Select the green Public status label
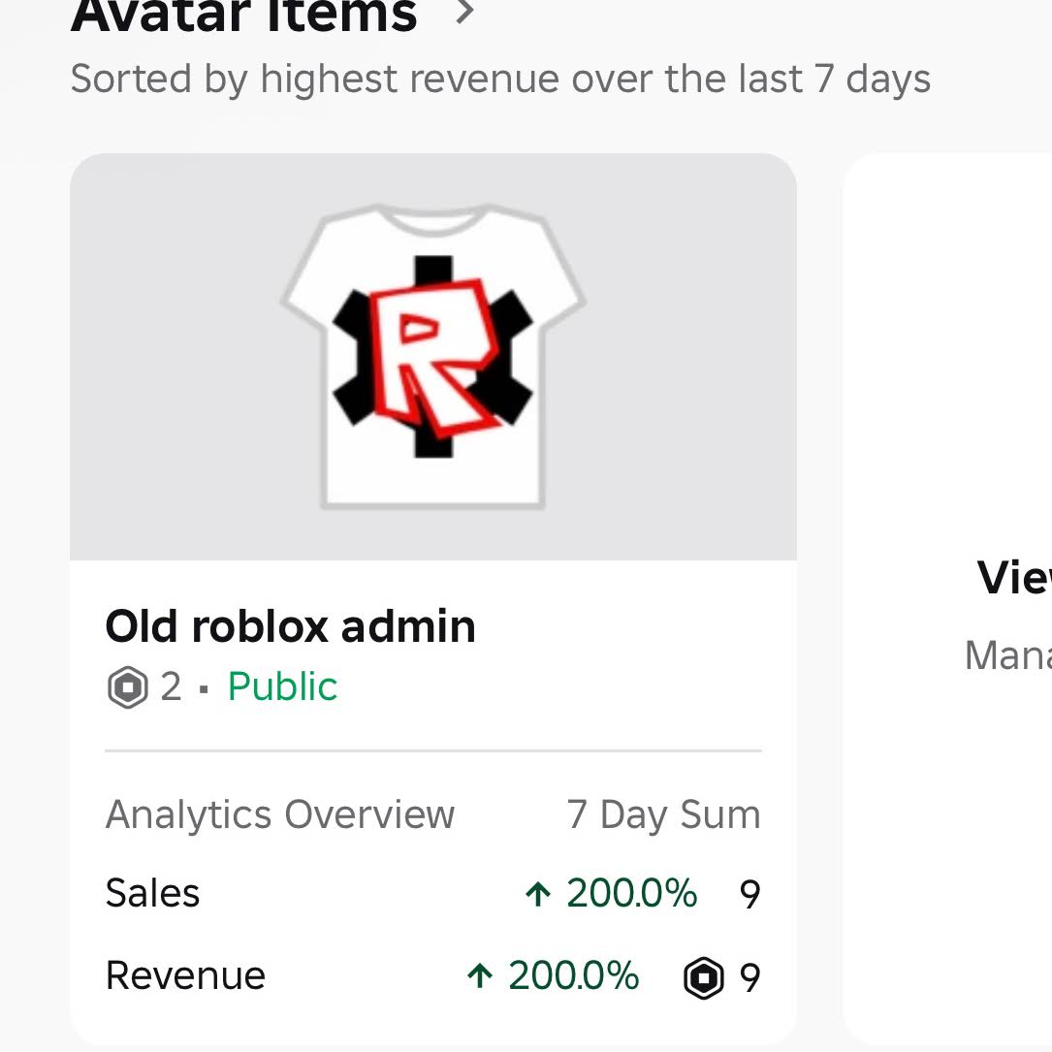This screenshot has width=1052, height=1052. [x=282, y=686]
